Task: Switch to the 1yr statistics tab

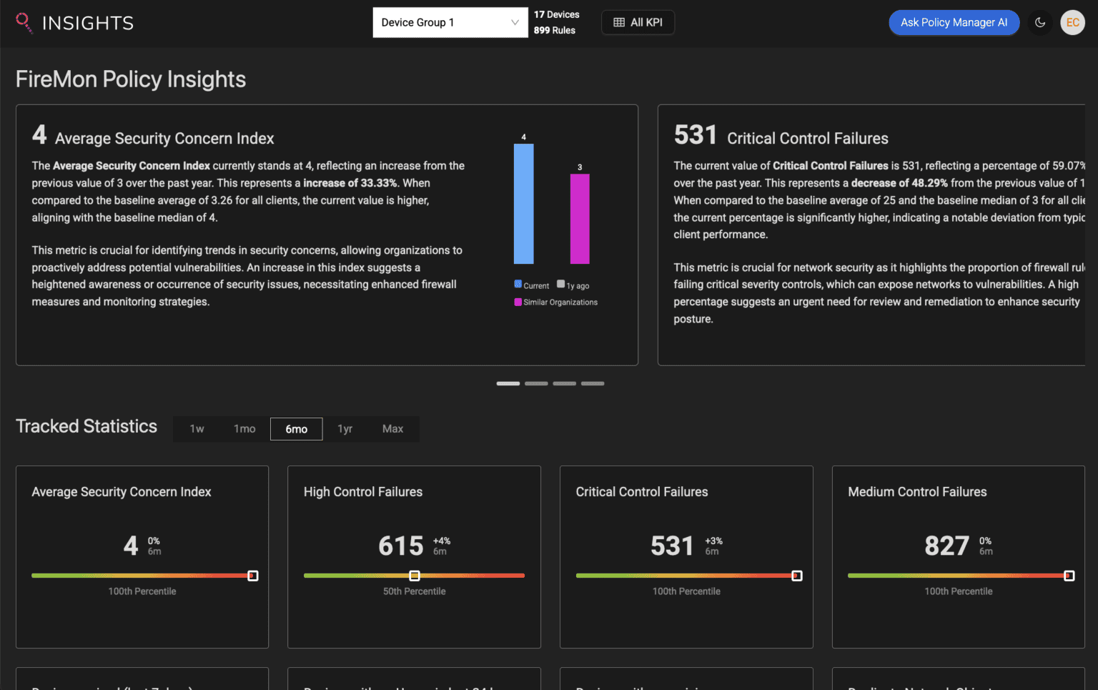Action: point(345,428)
